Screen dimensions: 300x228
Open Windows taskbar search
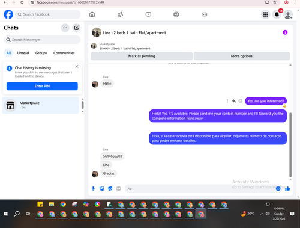[17, 214]
